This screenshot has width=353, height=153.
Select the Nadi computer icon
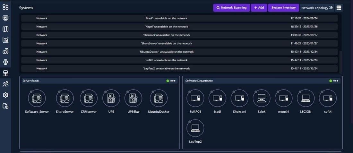pos(218,98)
